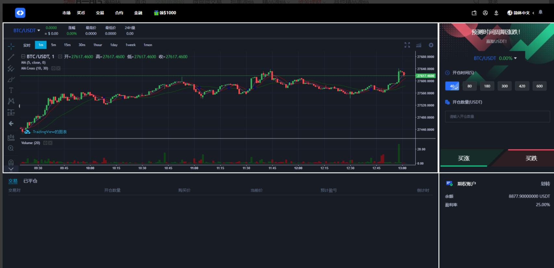Collapse the BTC/USDT chart legend
The image size is (554, 268).
(x=23, y=57)
